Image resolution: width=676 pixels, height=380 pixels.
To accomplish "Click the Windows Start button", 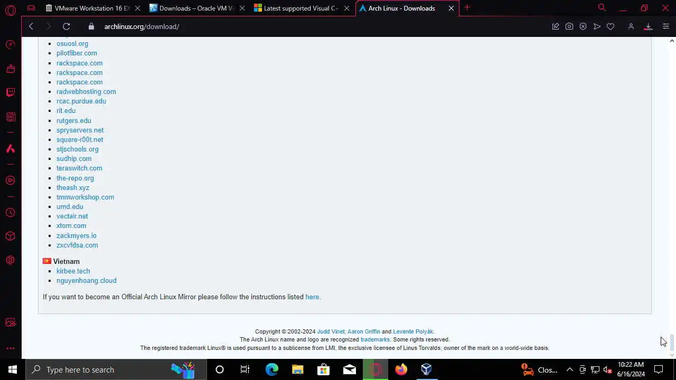I will pyautogui.click(x=13, y=369).
